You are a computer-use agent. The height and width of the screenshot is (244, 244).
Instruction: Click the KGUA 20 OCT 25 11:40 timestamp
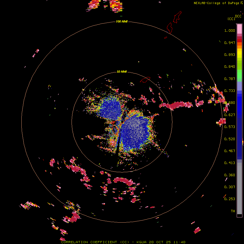[x=161, y=242]
